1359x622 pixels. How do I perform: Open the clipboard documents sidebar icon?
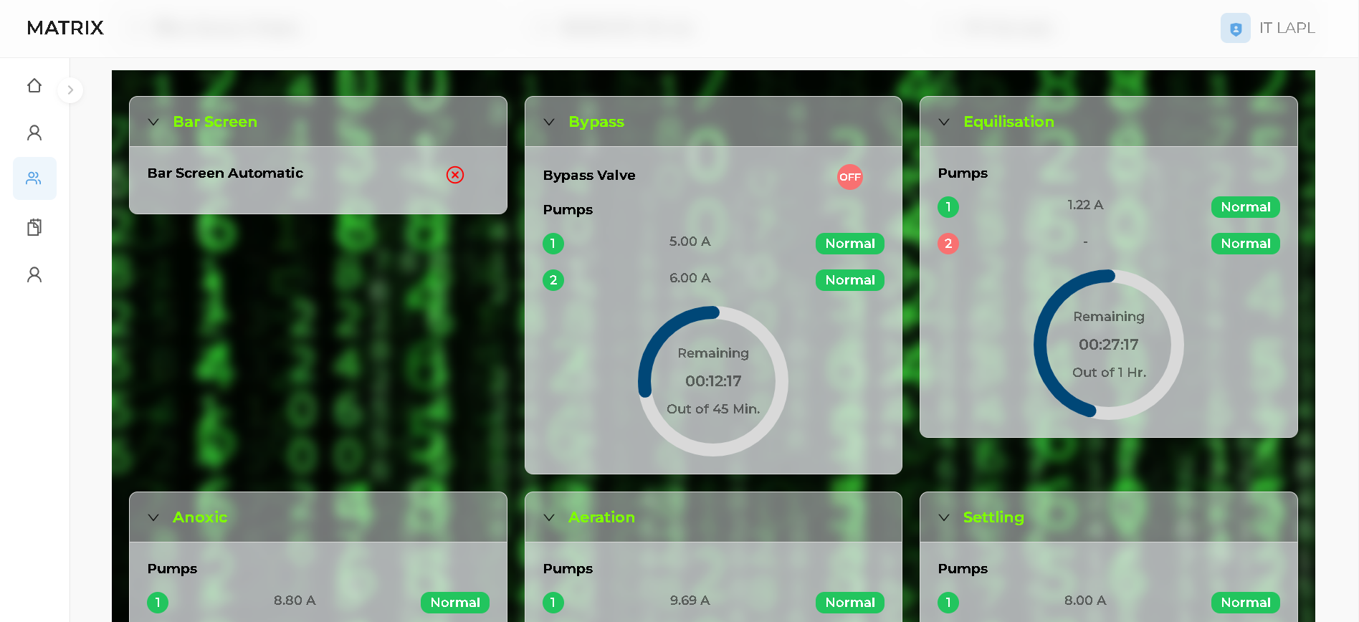click(34, 227)
